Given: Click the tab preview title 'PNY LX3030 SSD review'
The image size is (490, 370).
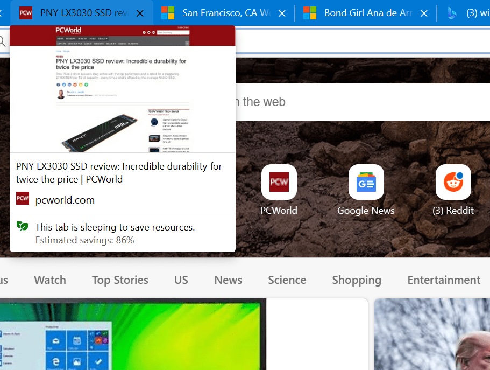Looking at the screenshot, I should click(119, 173).
